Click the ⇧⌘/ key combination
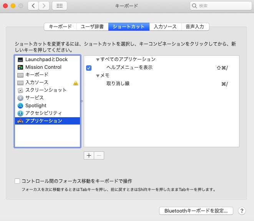254x221 pixels. (x=222, y=68)
